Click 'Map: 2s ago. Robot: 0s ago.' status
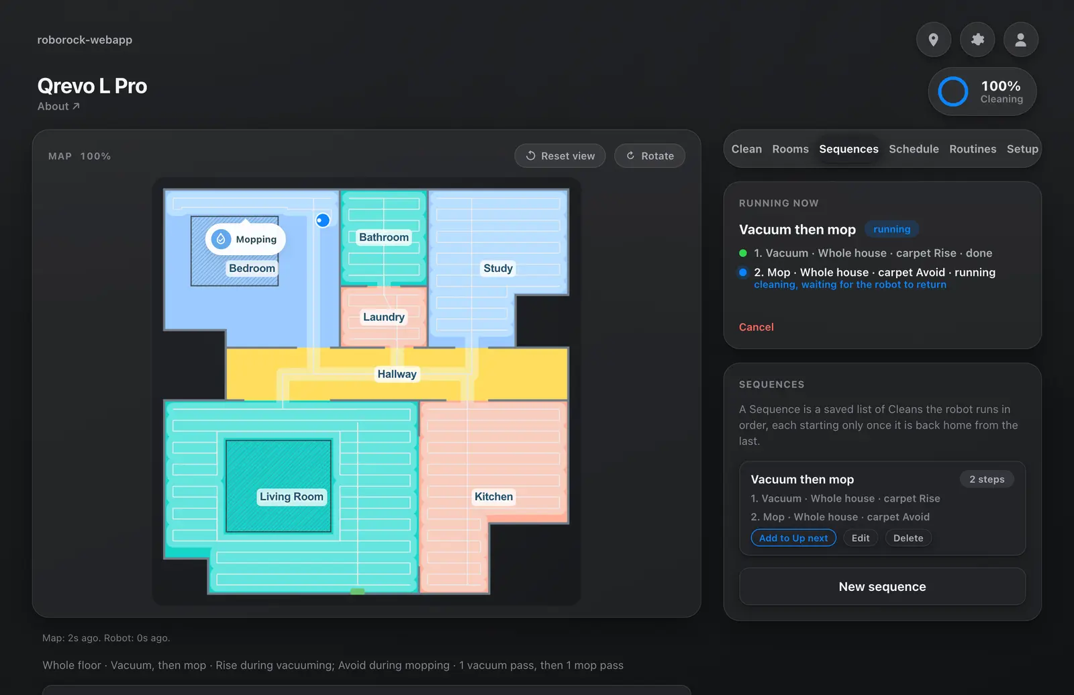This screenshot has width=1074, height=695. 106,638
